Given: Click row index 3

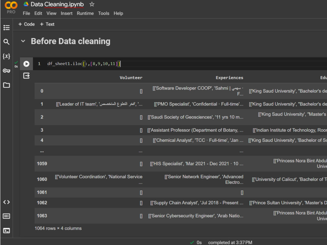Looking at the screenshot, I should 42,130.
